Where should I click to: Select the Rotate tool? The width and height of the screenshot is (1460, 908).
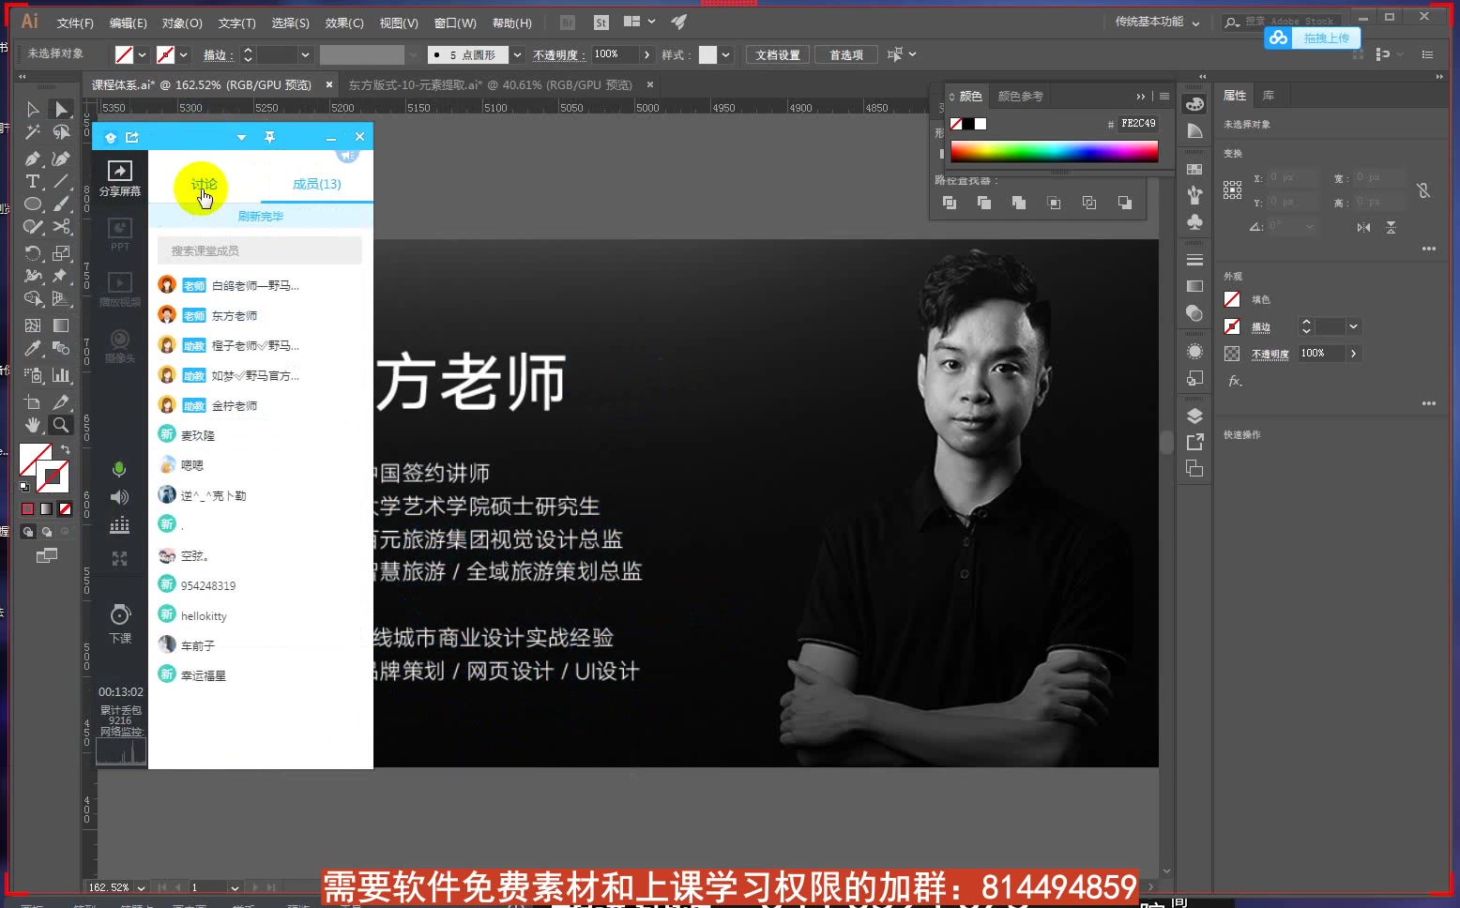(x=34, y=253)
